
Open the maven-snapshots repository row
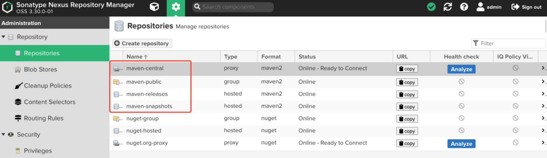pyautogui.click(x=328, y=106)
